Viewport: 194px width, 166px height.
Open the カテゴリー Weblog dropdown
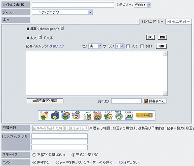[142, 5]
